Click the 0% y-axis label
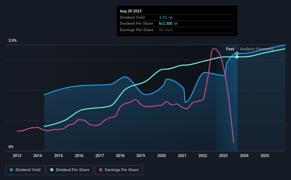 click(x=11, y=147)
